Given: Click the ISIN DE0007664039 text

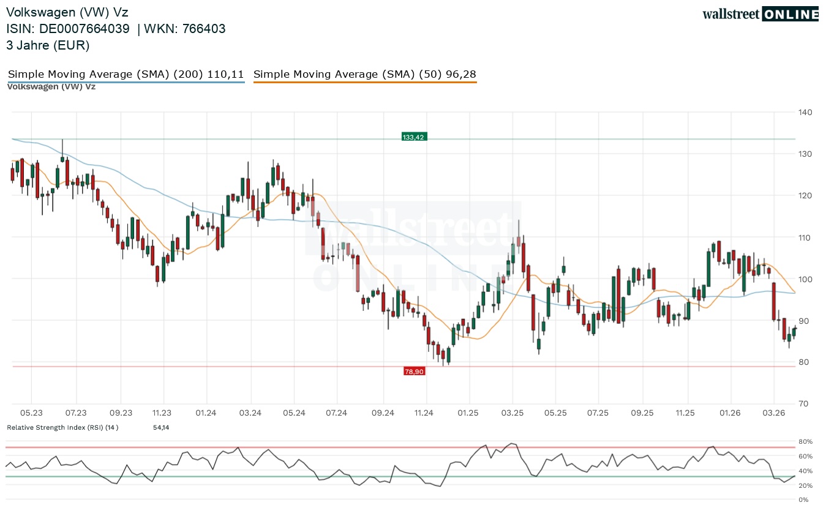Looking at the screenshot, I should coord(68,29).
